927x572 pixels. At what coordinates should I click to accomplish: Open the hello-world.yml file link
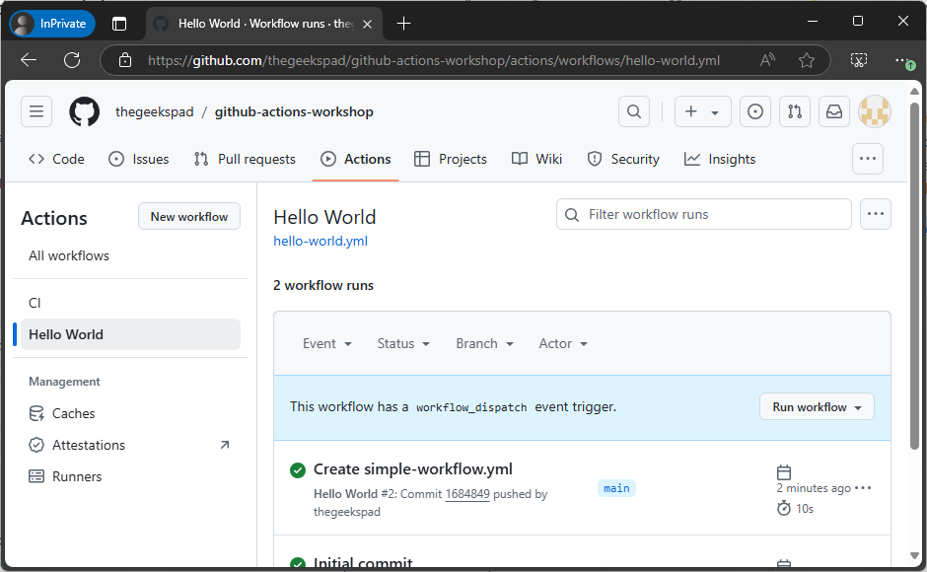(321, 242)
